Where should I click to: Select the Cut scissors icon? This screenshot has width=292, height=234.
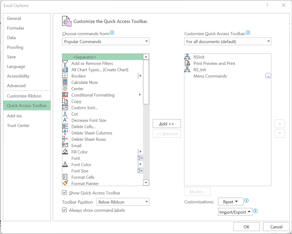coord(65,114)
